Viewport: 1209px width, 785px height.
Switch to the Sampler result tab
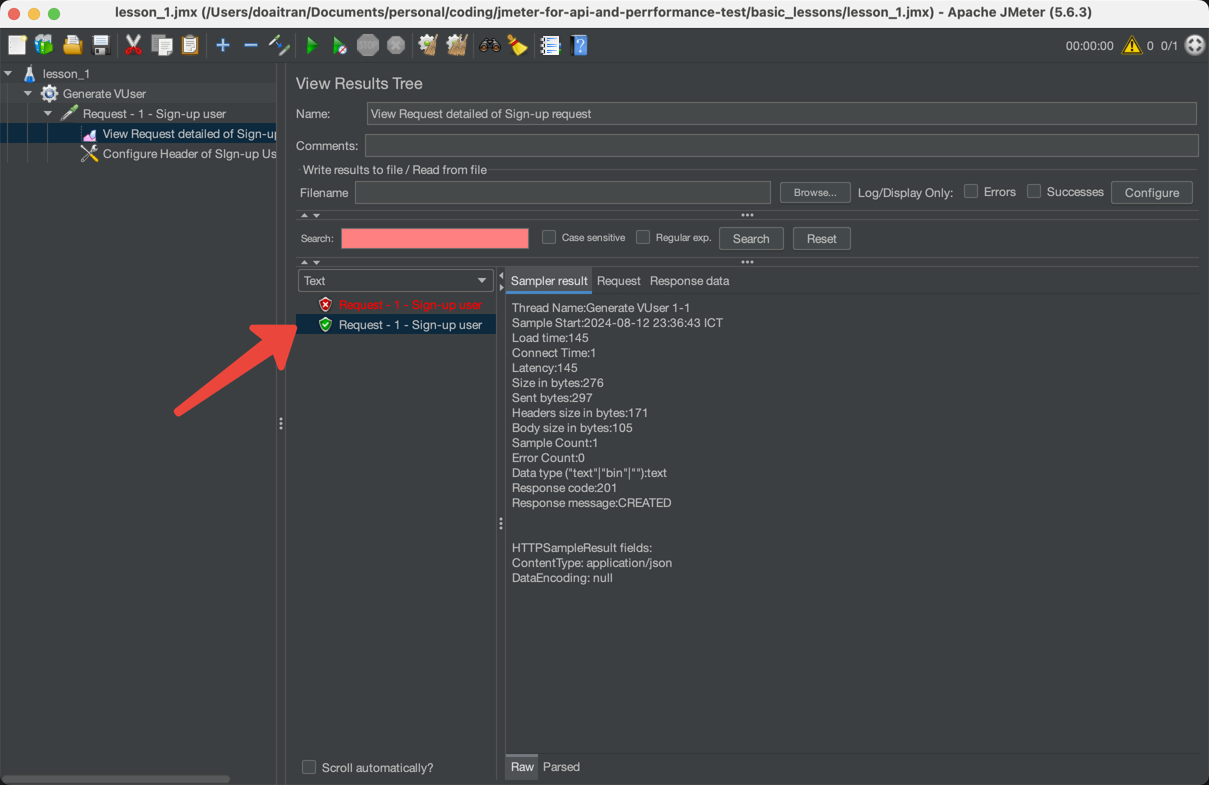[x=548, y=280]
